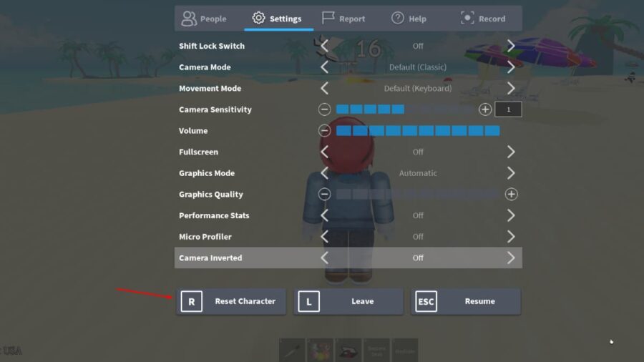Click left arrow for Camera Mode

tap(324, 67)
